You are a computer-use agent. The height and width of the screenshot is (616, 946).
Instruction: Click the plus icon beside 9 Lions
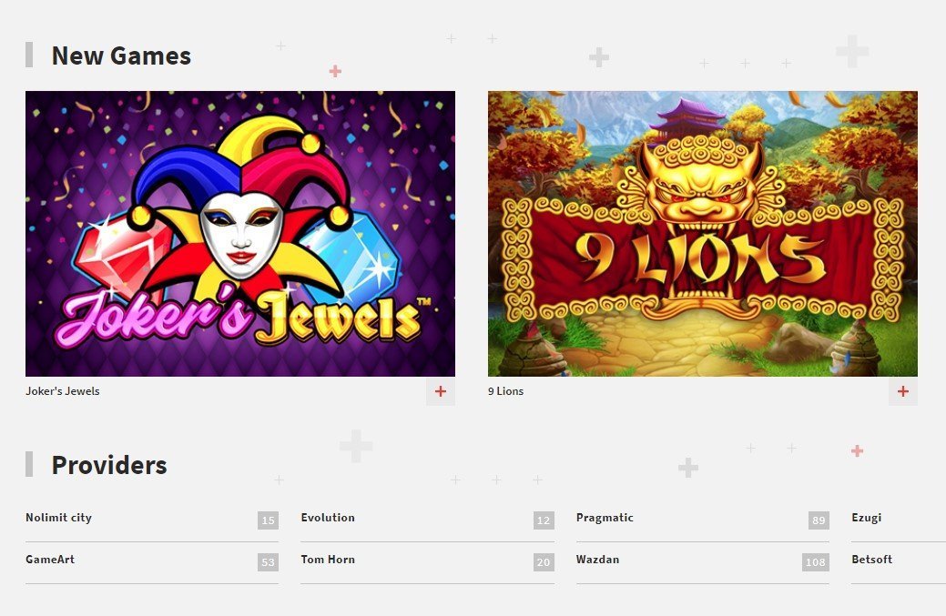(x=902, y=391)
